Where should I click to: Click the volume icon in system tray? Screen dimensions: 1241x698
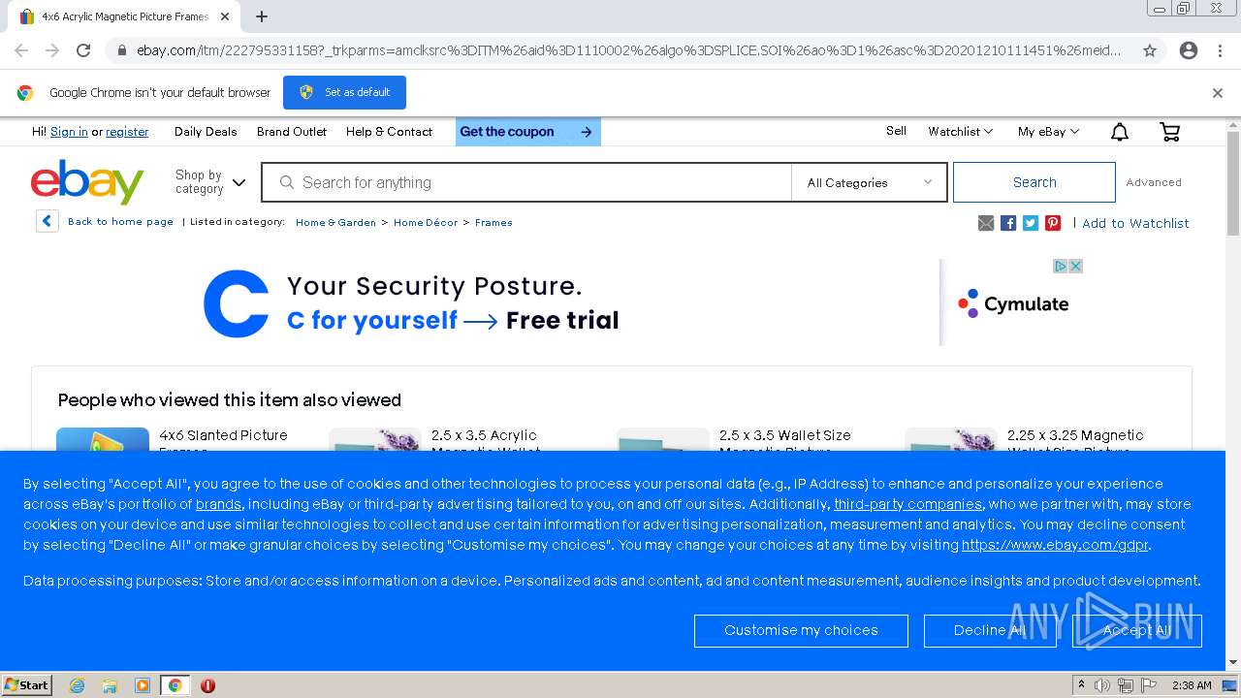click(1103, 685)
